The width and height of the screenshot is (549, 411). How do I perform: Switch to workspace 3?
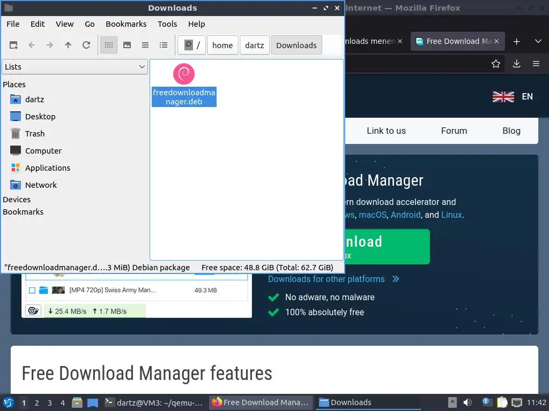[50, 403]
